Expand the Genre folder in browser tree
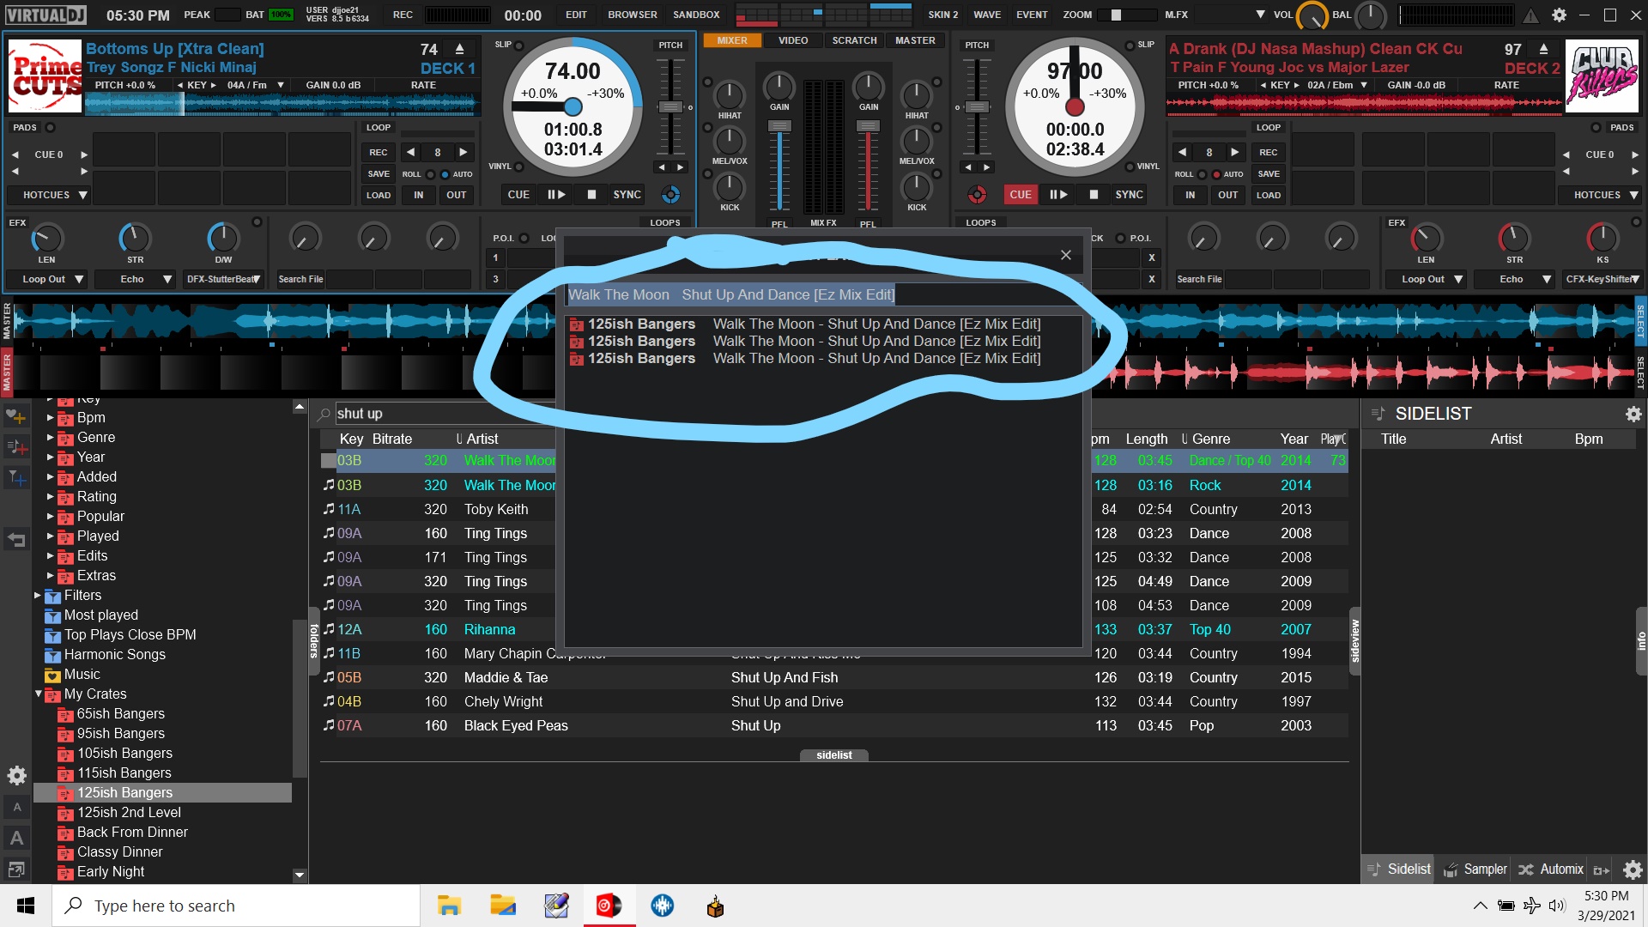 (50, 438)
